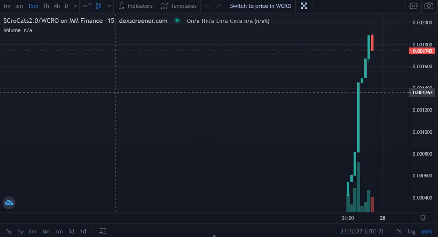Select the 1m timeframe in top toolbar
Screen dimensions: 438x237
(x=7, y=6)
